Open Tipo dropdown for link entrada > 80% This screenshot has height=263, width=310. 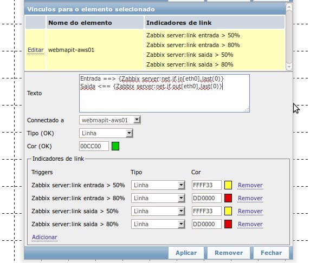(x=158, y=198)
